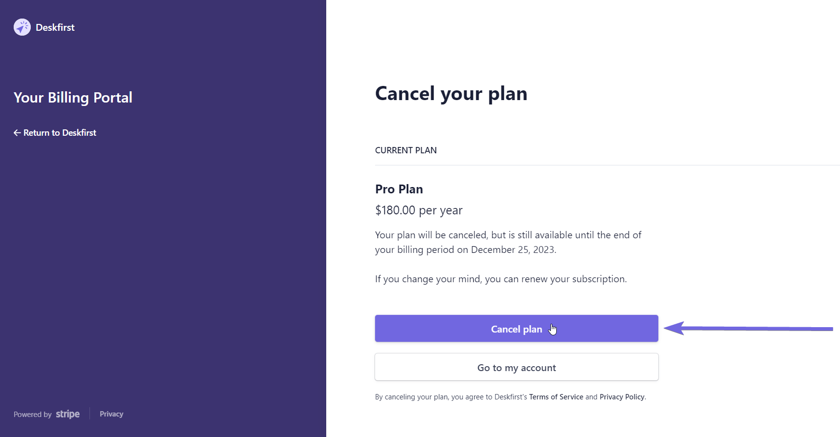Image resolution: width=840 pixels, height=437 pixels.
Task: Click the purple arrow pointing at Cancel plan
Action: 748,329
